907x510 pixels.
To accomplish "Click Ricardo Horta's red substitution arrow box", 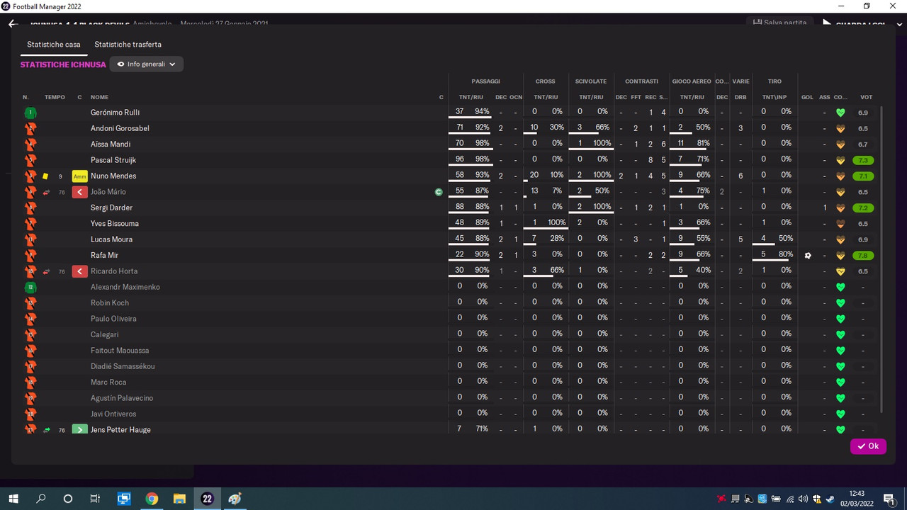I will click(x=80, y=271).
